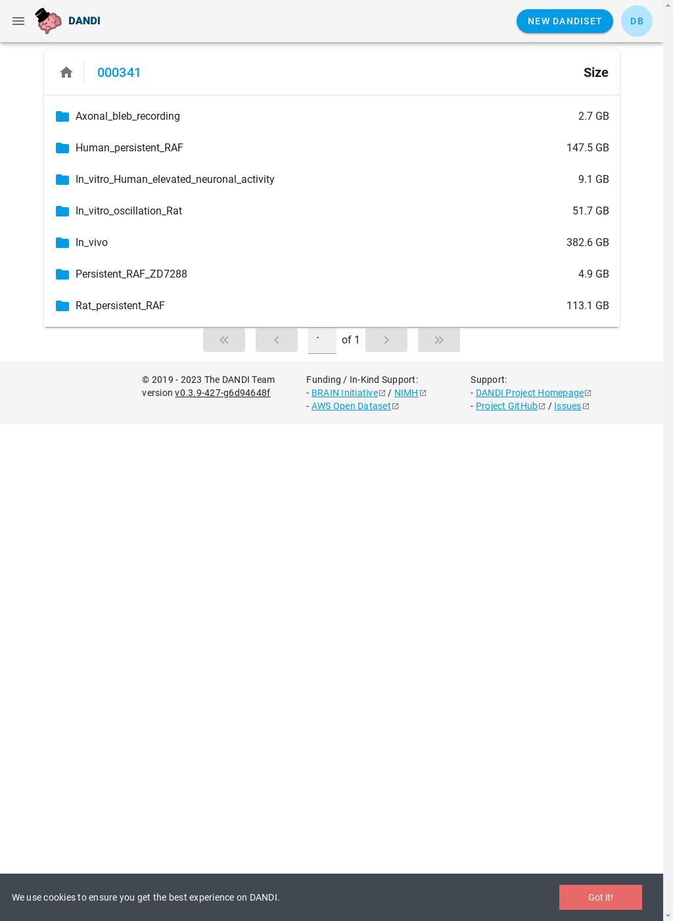This screenshot has height=921, width=673.
Task: Open the Axonal_bleb_recording folder icon
Action: [x=62, y=116]
